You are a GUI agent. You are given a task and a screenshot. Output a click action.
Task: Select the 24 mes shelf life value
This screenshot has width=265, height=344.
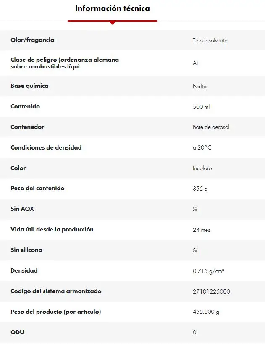[202, 230]
